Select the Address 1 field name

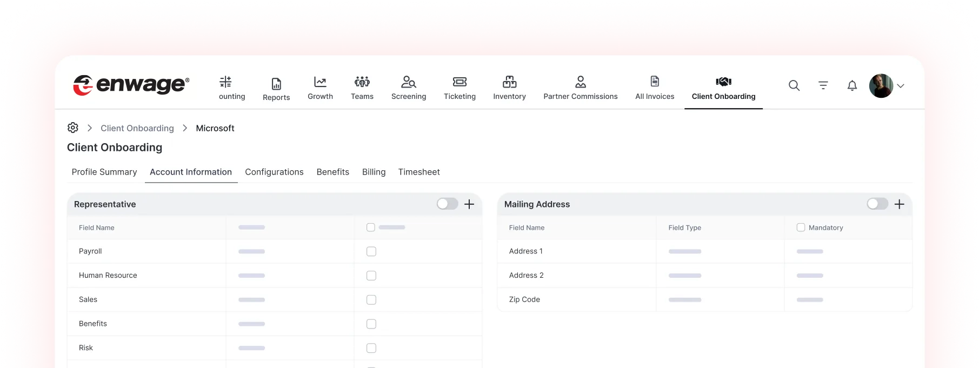point(526,251)
